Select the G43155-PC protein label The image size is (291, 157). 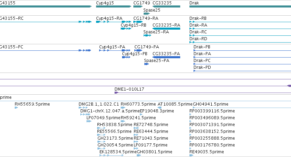click(x=12, y=47)
